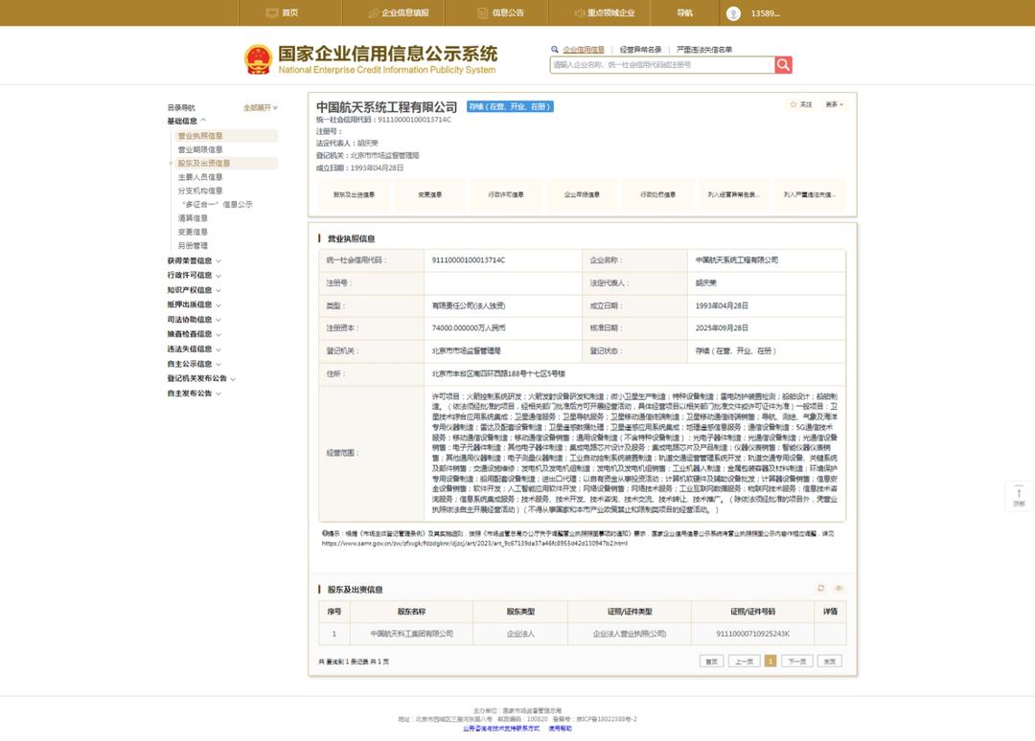Click the 变更信息 quick-link card
The image size is (1035, 741).
[x=429, y=194]
